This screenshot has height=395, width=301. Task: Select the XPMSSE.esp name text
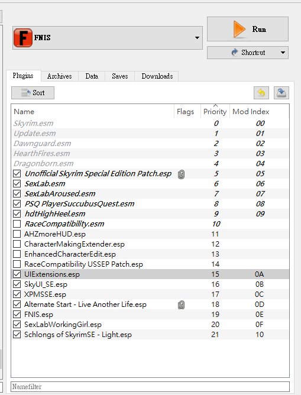[x=45, y=294]
